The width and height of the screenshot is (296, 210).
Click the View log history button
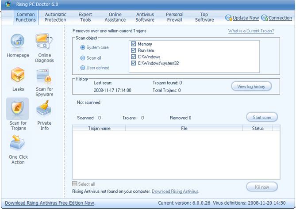251,87
